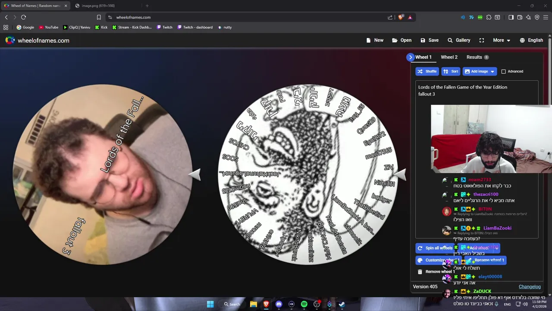Screen dimensions: 552x311
Task: Spin all wheels at once
Action: point(436,248)
